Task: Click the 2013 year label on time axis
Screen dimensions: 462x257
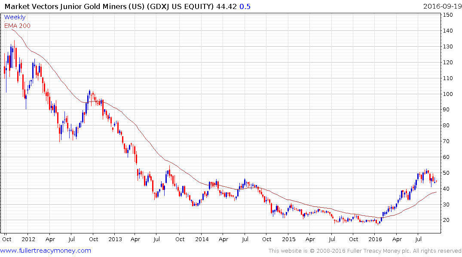Action: pos(115,239)
